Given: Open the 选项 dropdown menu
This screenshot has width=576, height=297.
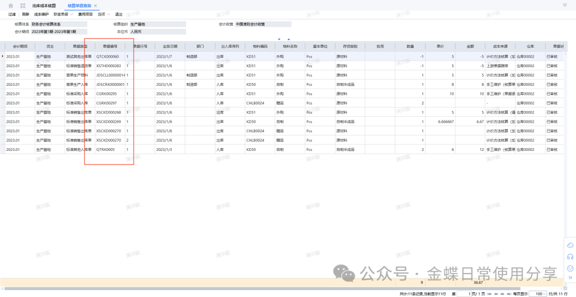Looking at the screenshot, I should pos(103,14).
